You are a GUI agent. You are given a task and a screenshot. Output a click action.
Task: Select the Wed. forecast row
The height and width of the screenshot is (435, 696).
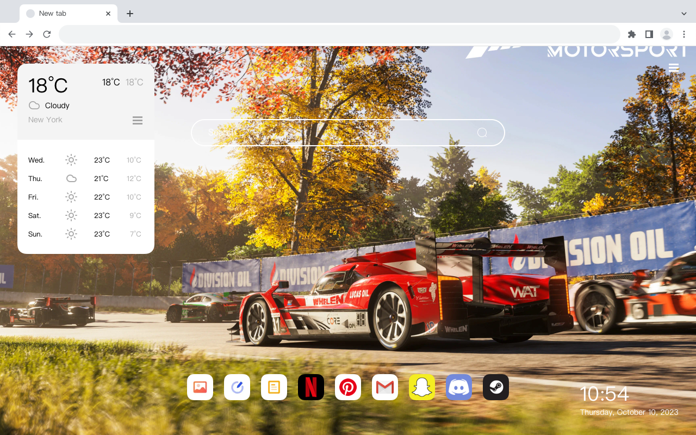click(x=86, y=160)
